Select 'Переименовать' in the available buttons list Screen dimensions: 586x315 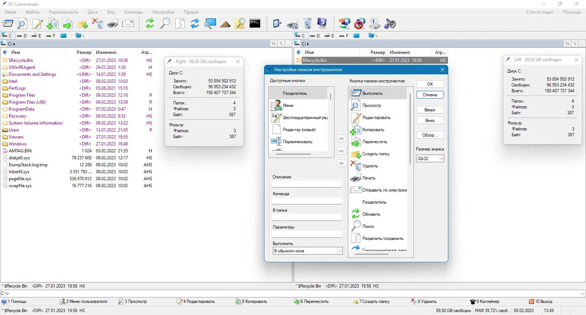(298, 142)
